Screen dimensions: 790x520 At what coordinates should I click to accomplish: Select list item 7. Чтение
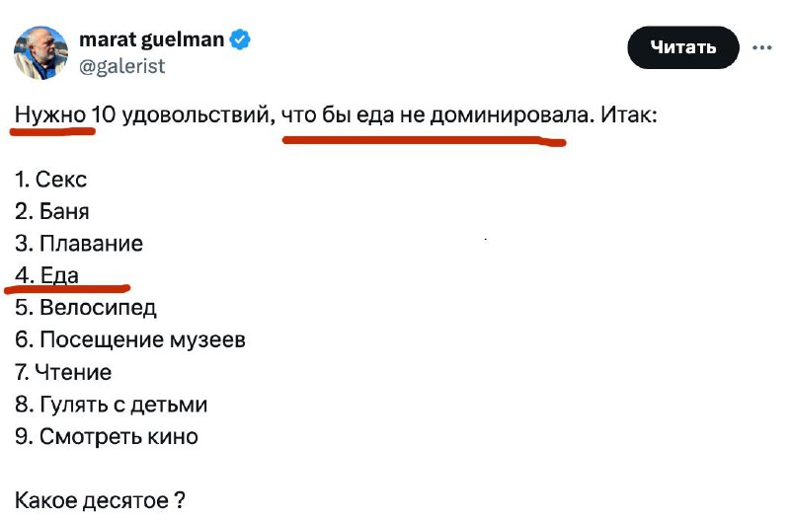pos(63,373)
